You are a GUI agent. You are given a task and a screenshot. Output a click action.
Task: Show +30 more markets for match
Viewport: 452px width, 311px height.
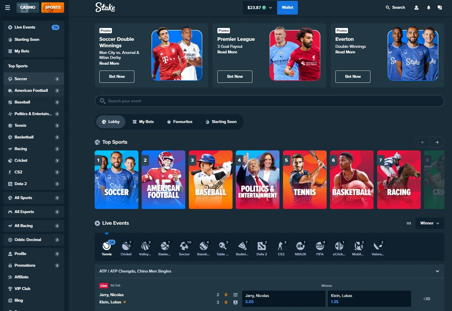click(x=427, y=299)
